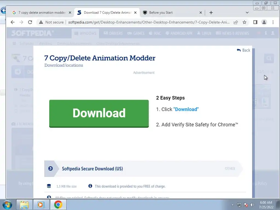Click the Softpedia logo

[33, 33]
